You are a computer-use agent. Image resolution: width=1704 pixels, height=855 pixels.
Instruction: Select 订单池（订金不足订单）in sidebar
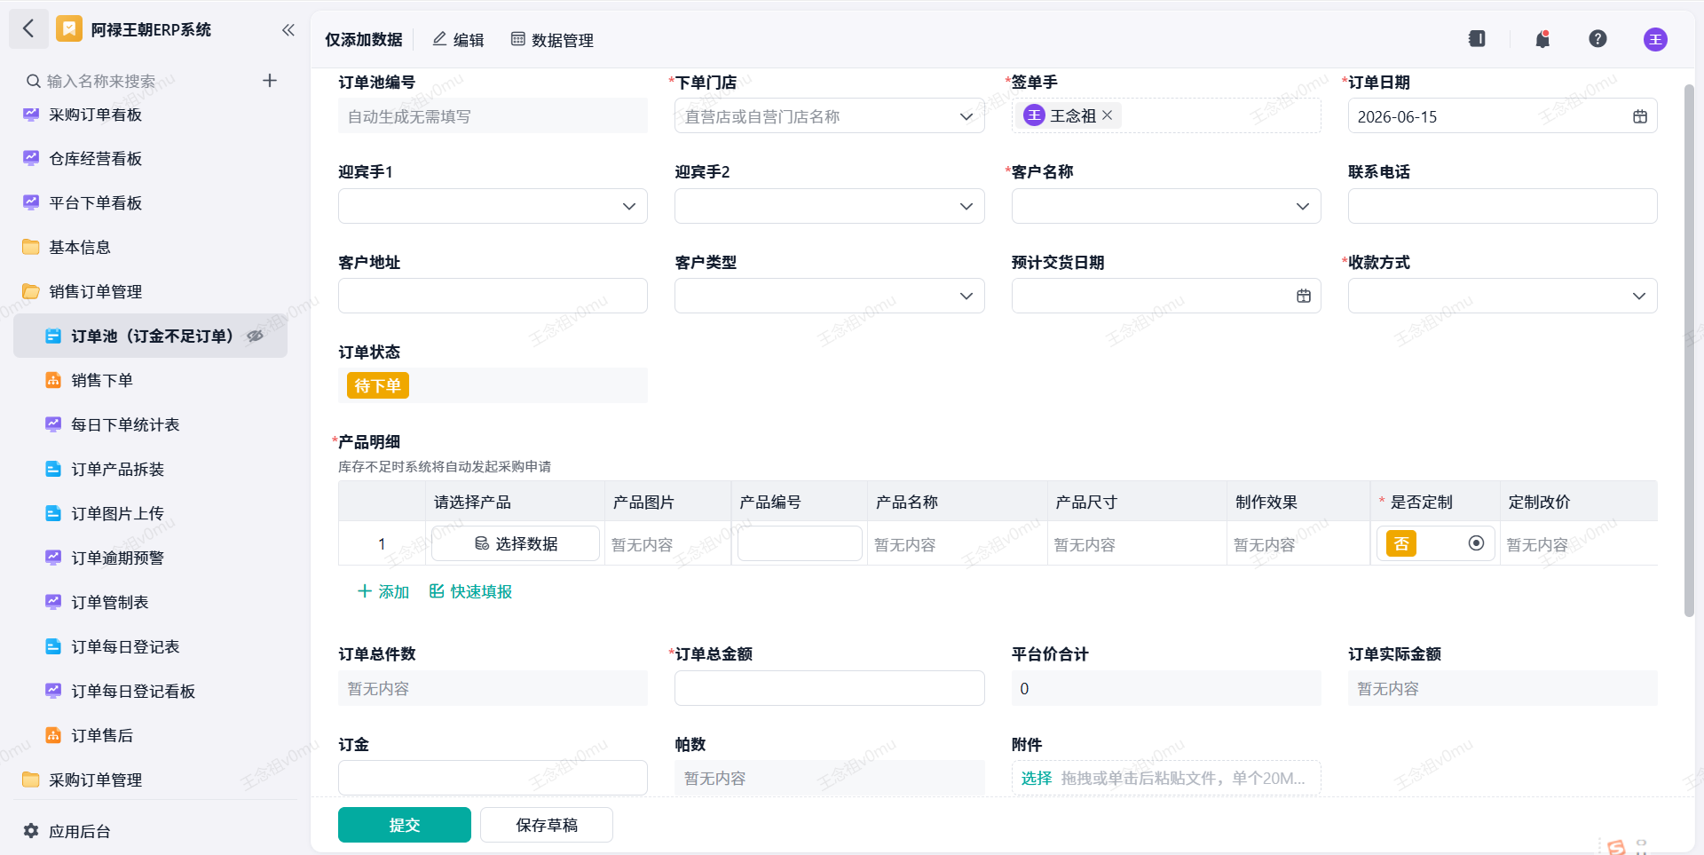point(151,336)
